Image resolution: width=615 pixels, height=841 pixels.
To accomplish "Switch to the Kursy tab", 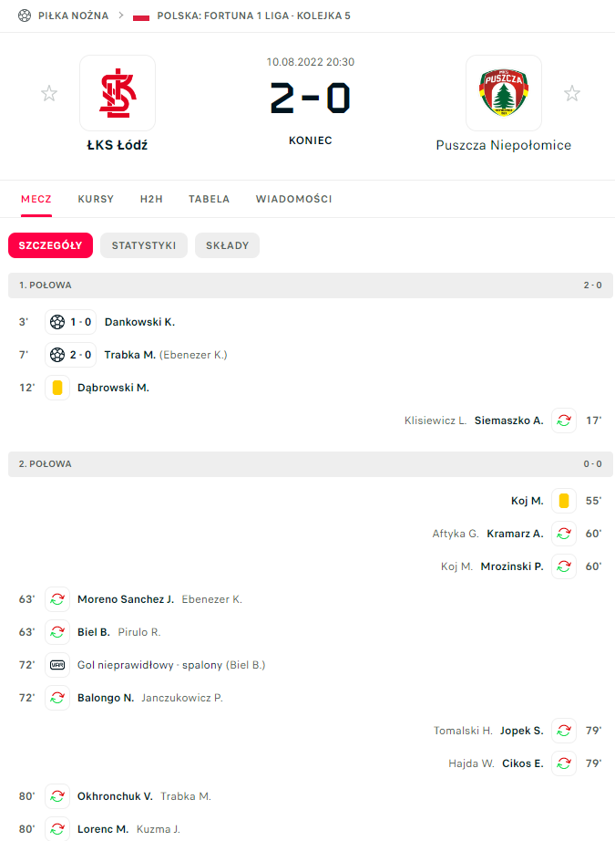I will (96, 199).
